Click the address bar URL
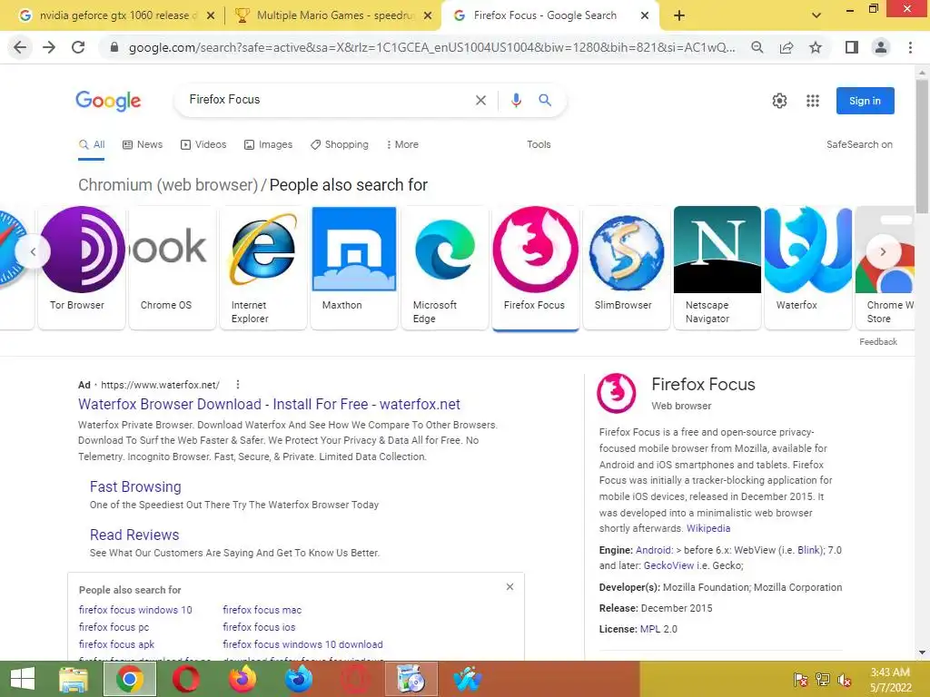This screenshot has width=930, height=697. coord(431,47)
